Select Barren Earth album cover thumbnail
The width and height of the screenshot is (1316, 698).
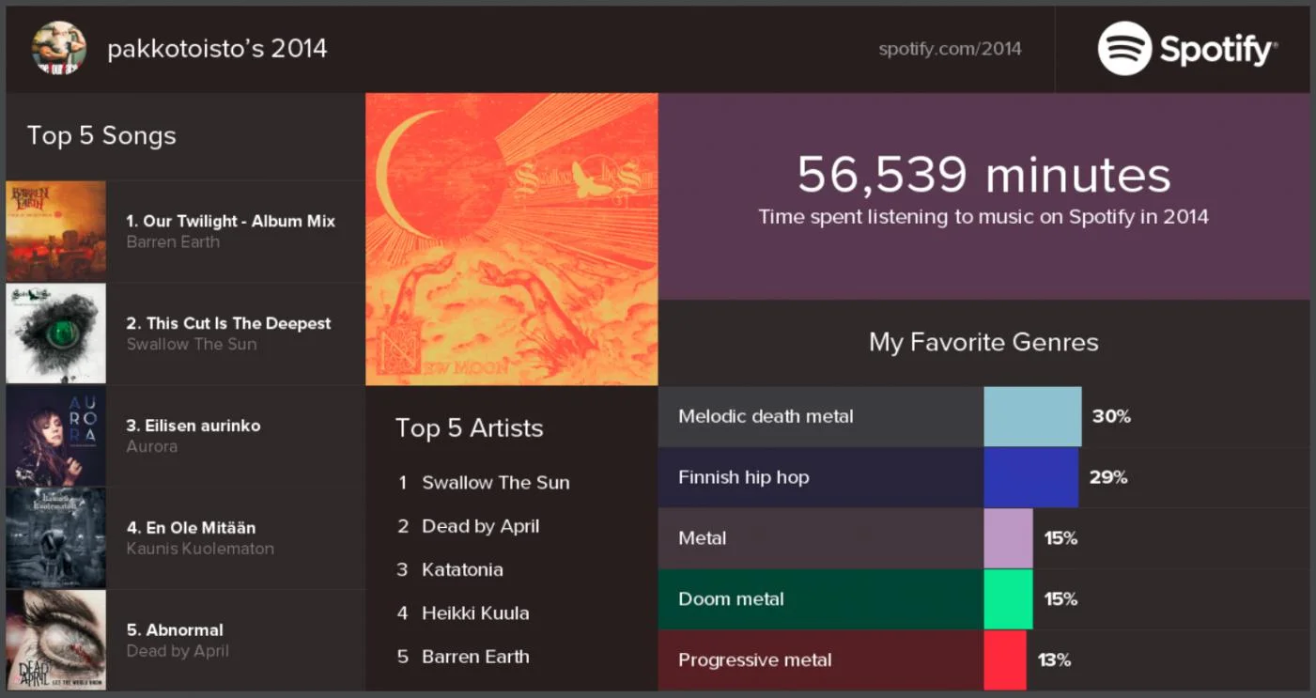56,231
